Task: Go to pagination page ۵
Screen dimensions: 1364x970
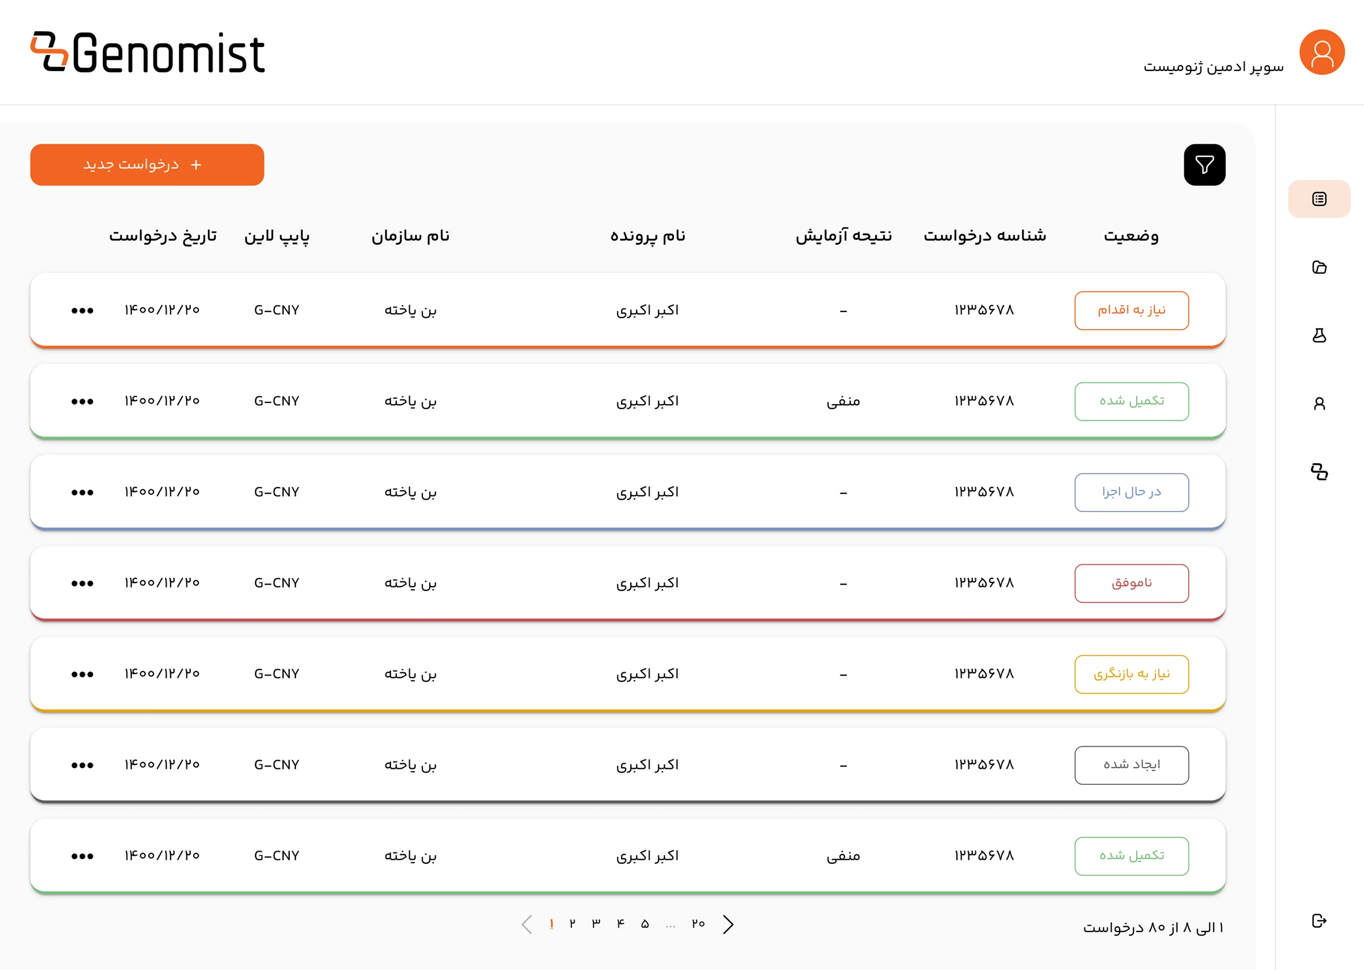Action: coord(645,924)
